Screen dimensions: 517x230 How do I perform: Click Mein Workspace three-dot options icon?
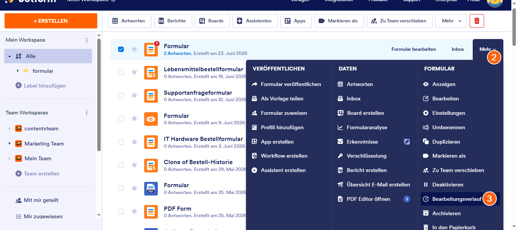point(87,40)
